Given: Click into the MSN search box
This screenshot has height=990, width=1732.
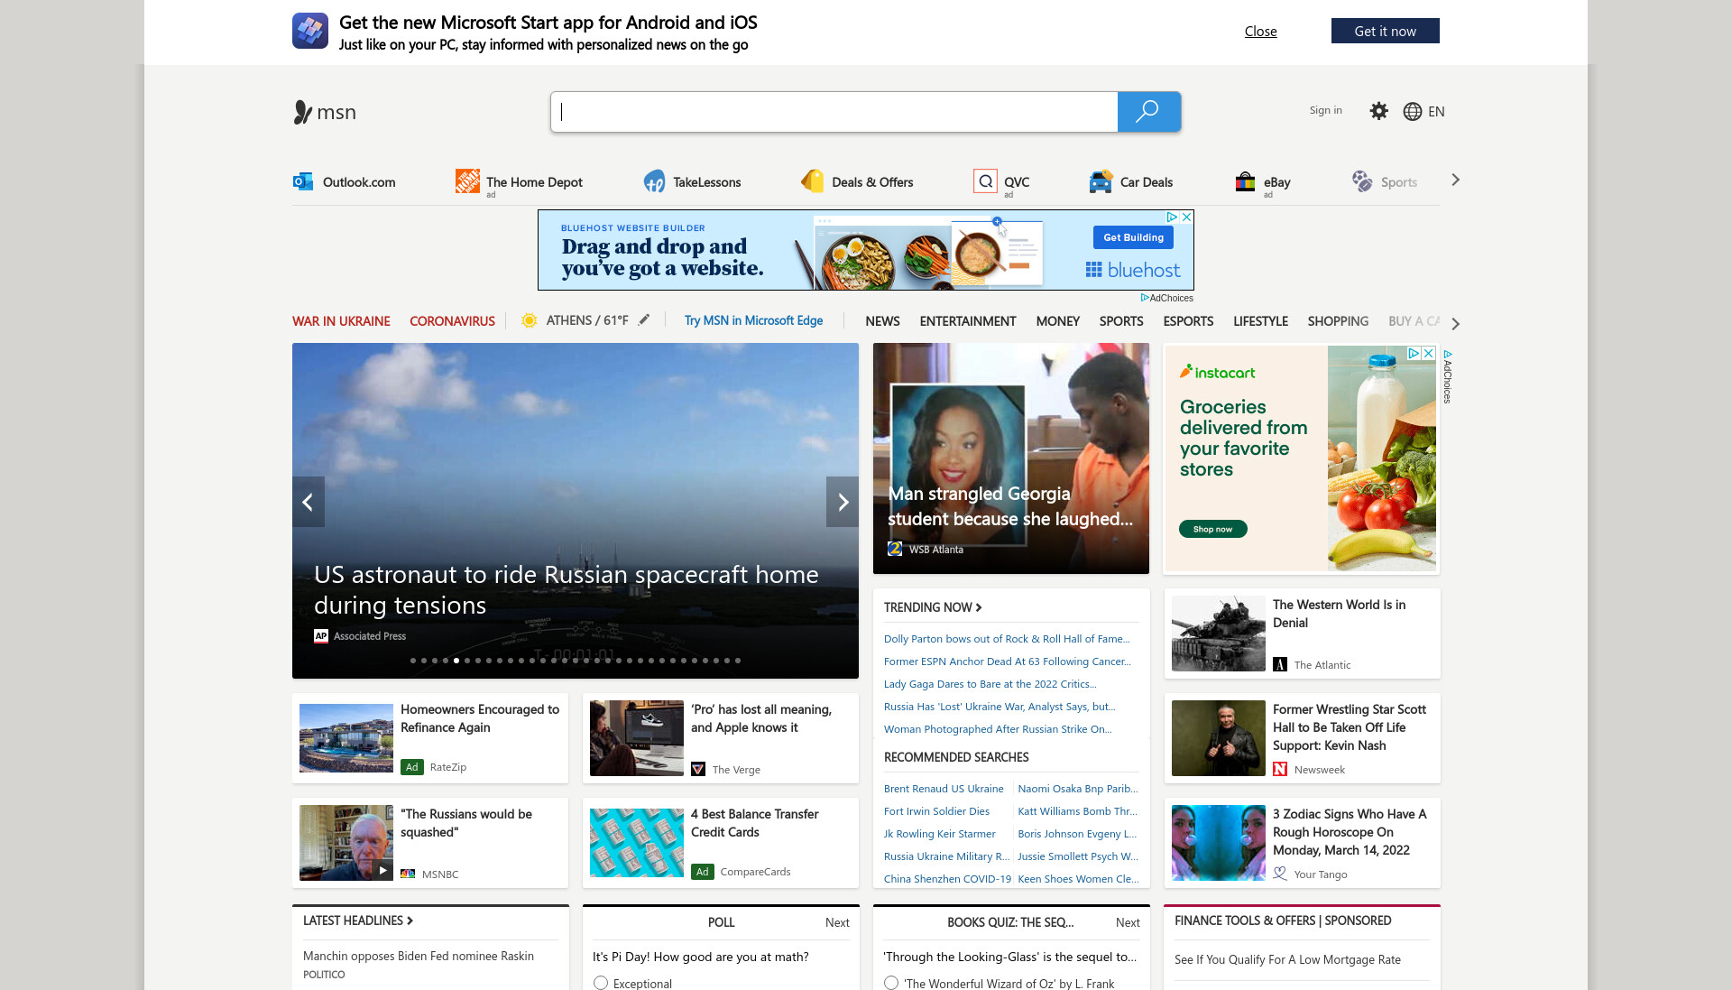Looking at the screenshot, I should click(x=834, y=112).
